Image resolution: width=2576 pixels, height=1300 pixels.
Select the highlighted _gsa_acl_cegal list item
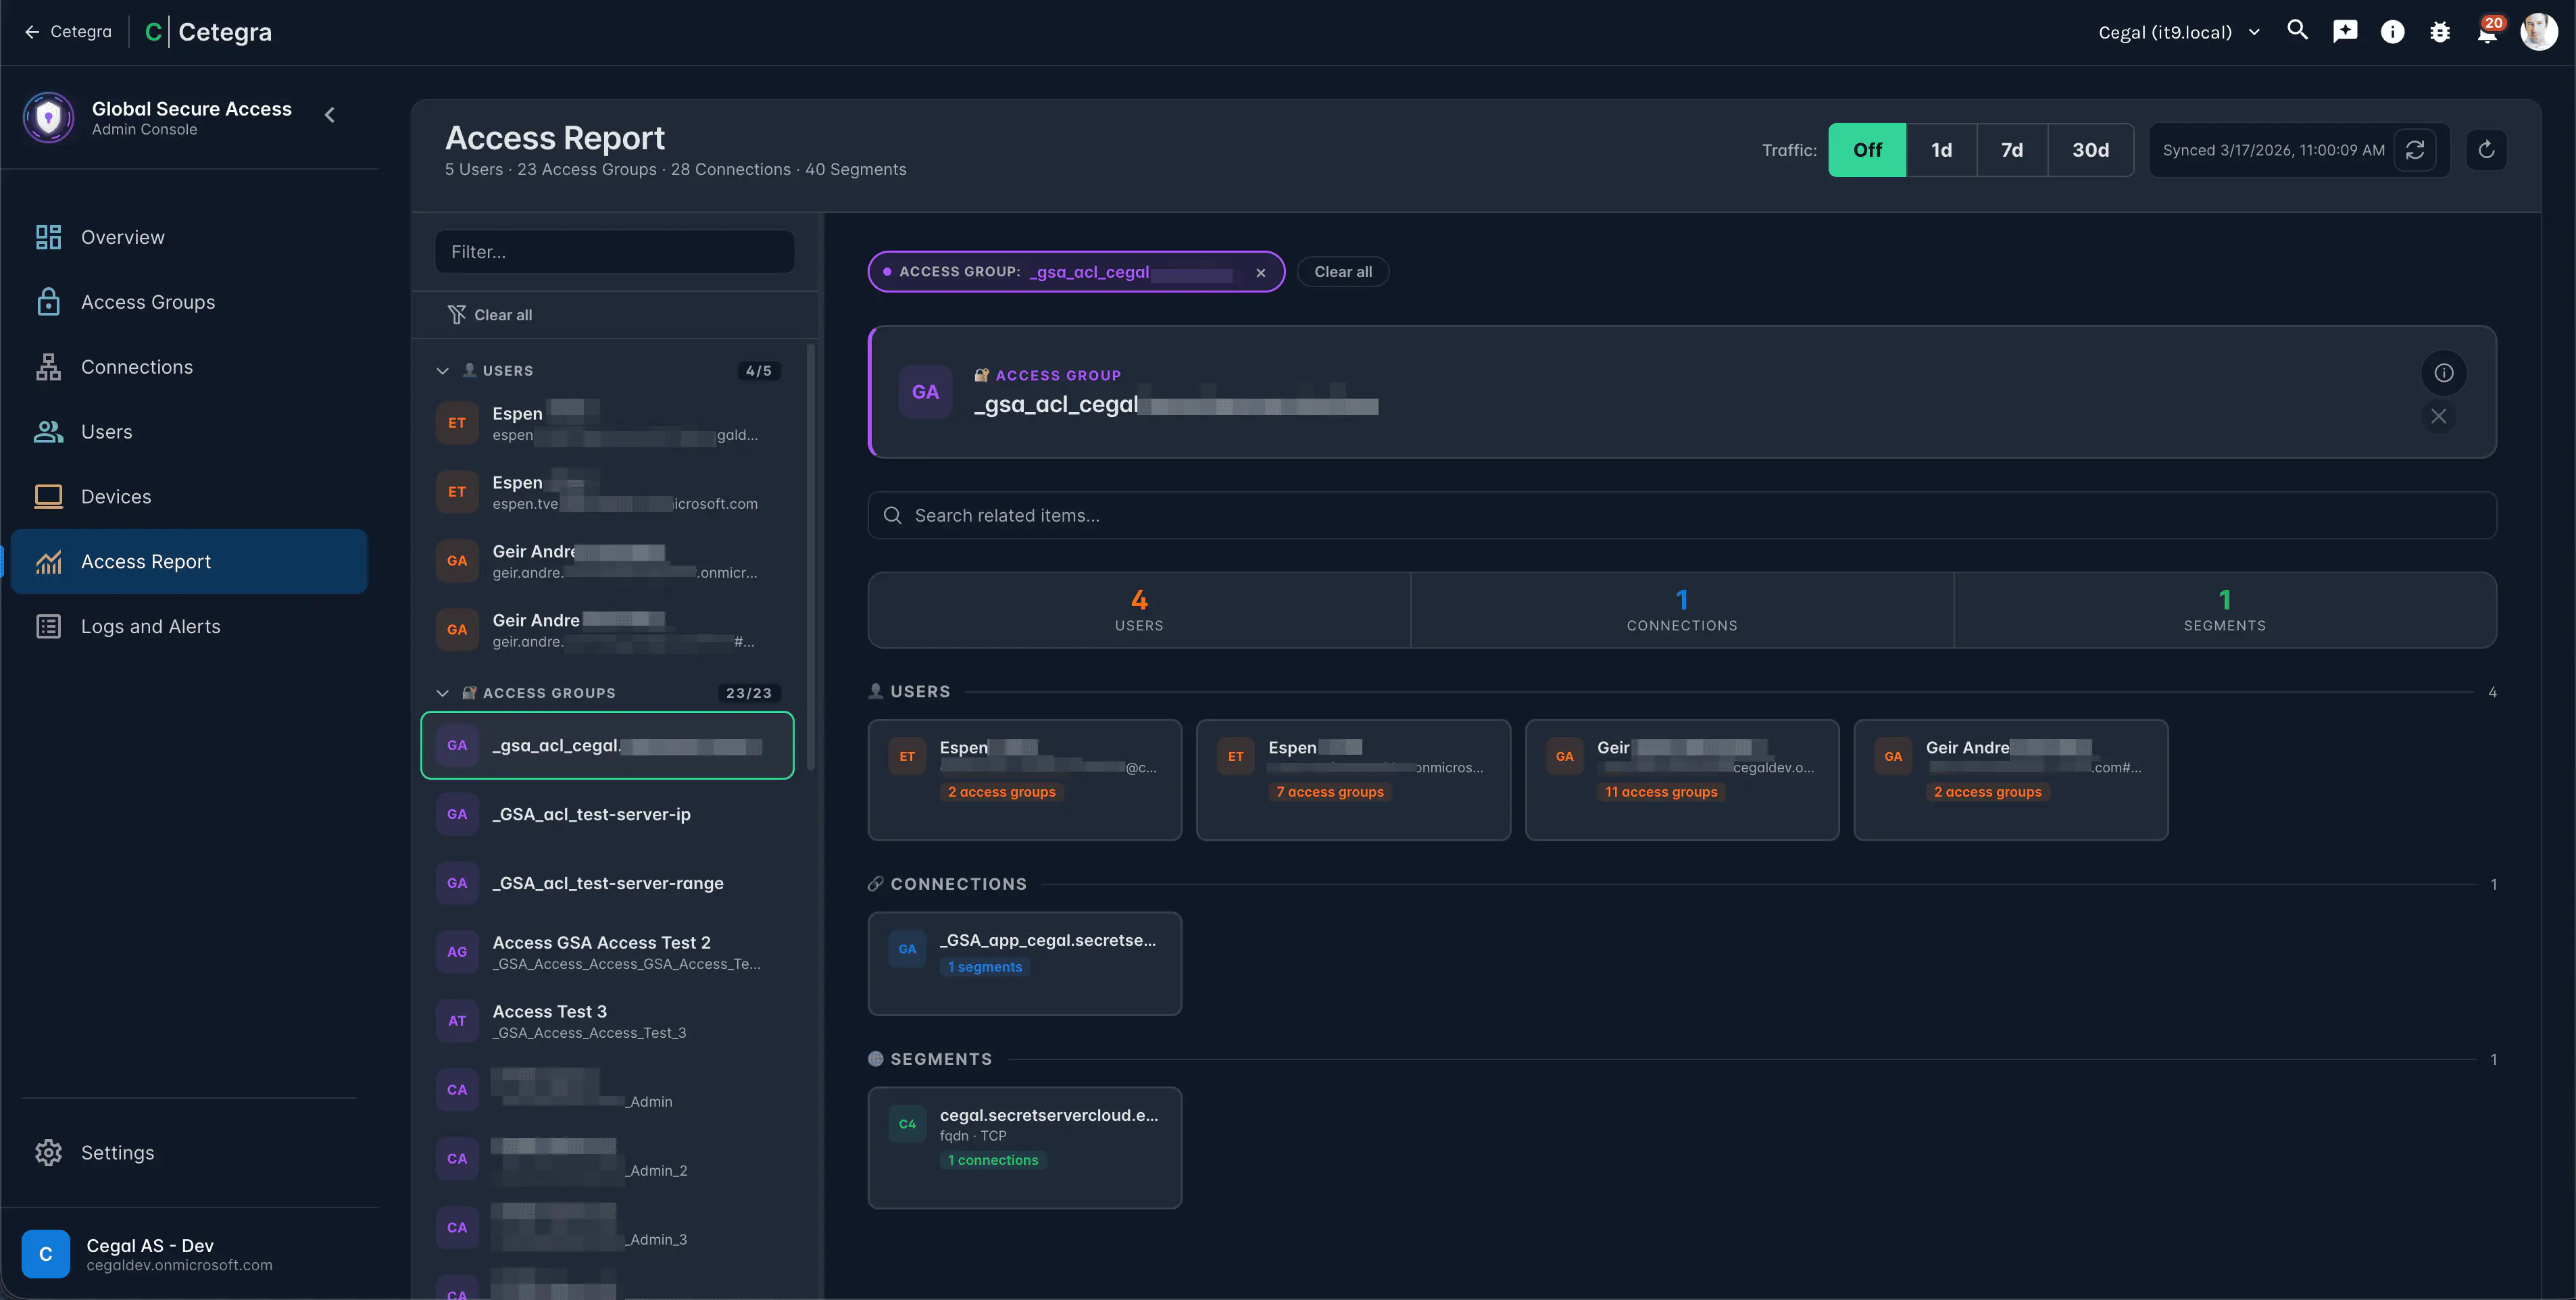tap(607, 745)
